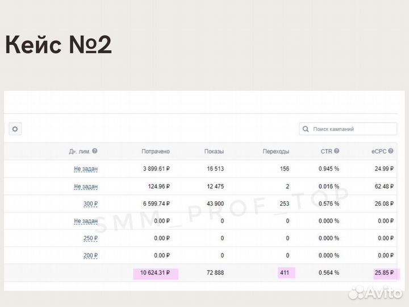The width and height of the screenshot is (409, 307).
Task: Click the highlighted total 10 624.31 ₽
Action: [155, 273]
